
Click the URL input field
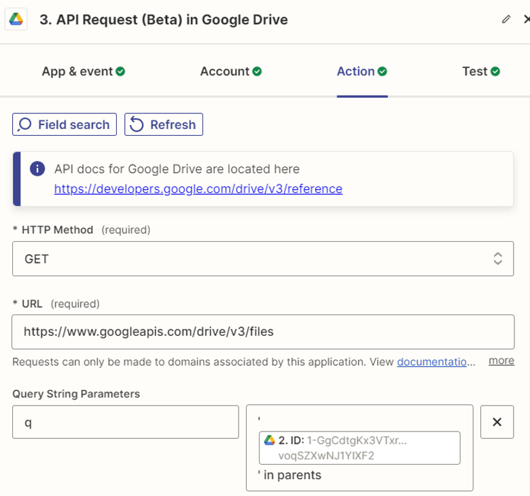tap(263, 332)
